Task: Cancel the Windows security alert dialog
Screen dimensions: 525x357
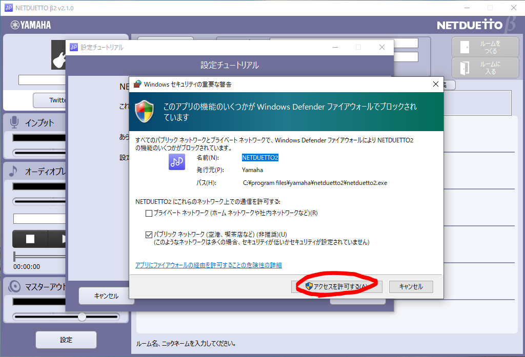Action: 411,287
